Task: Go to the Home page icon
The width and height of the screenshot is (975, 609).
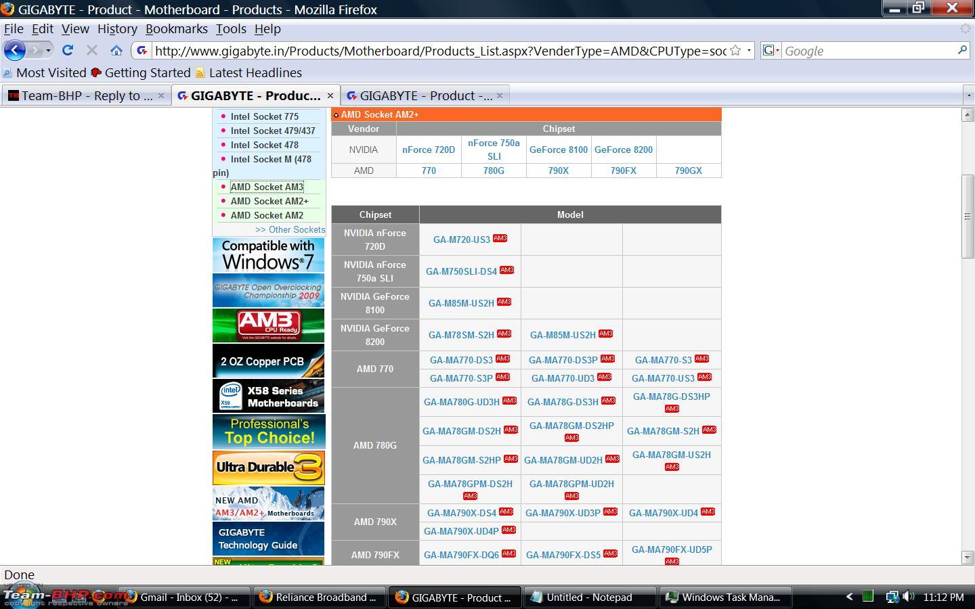Action: [x=116, y=50]
